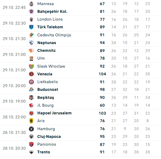
Task: Click the JL Bourg team name
Action: [45, 105]
